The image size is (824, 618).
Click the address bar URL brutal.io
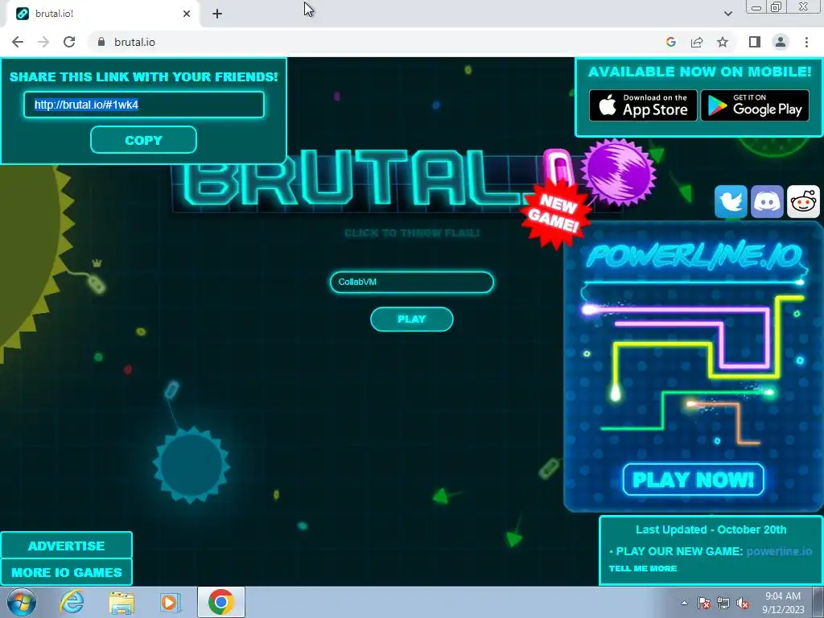coord(134,42)
